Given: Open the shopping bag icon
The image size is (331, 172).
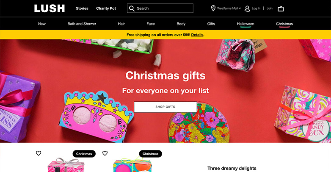Looking at the screenshot, I should (281, 8).
